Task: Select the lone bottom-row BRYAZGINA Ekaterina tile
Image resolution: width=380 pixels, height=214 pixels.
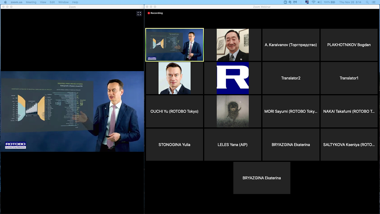Action: (x=262, y=178)
